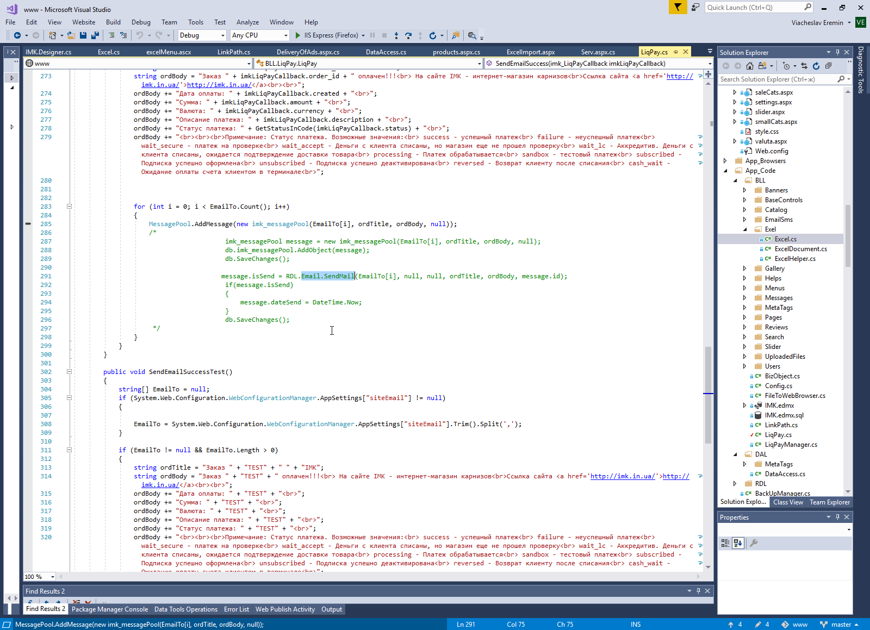Click the Collapse All icon in Solution Explorer
The width and height of the screenshot is (870, 630).
point(828,66)
